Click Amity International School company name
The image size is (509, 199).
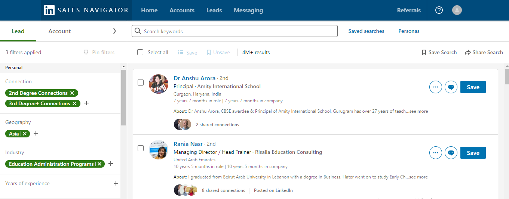coord(229,86)
